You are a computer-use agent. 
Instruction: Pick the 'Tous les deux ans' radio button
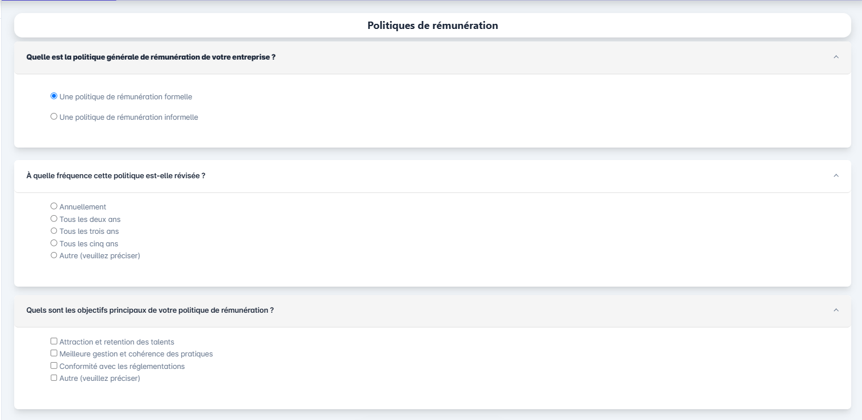(x=54, y=219)
